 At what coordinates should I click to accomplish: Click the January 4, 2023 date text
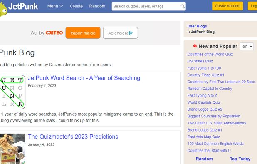(x=41, y=144)
